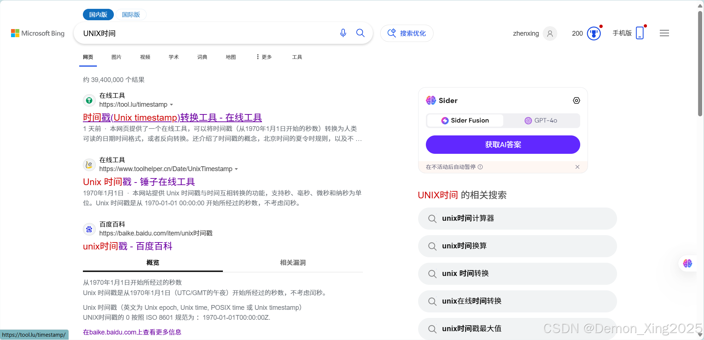Open the 搜索优化 search optimization button
Image resolution: width=704 pixels, height=340 pixels.
click(407, 33)
